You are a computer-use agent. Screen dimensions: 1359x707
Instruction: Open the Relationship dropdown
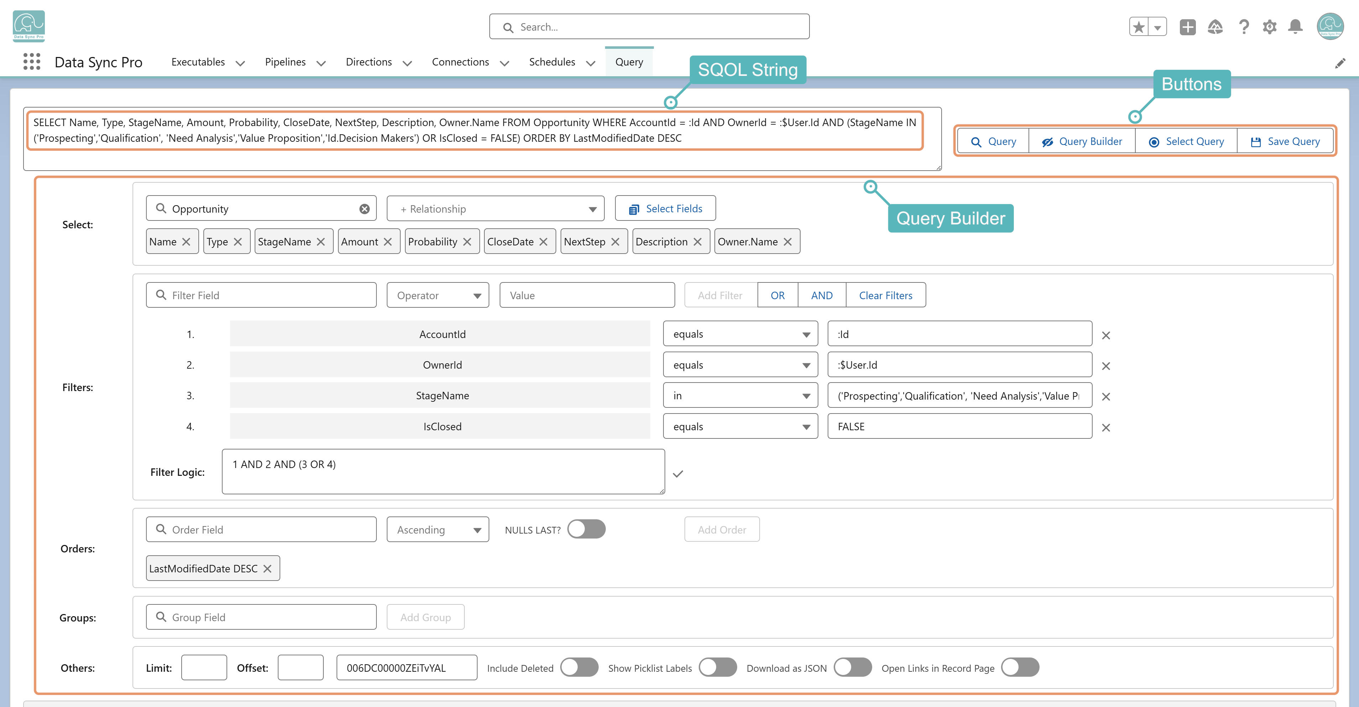[x=495, y=209]
